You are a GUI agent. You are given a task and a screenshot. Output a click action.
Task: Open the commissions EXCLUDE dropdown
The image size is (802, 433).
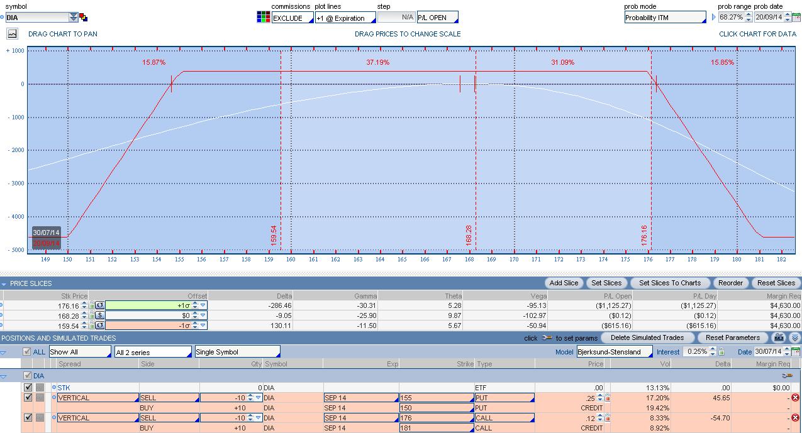point(292,18)
